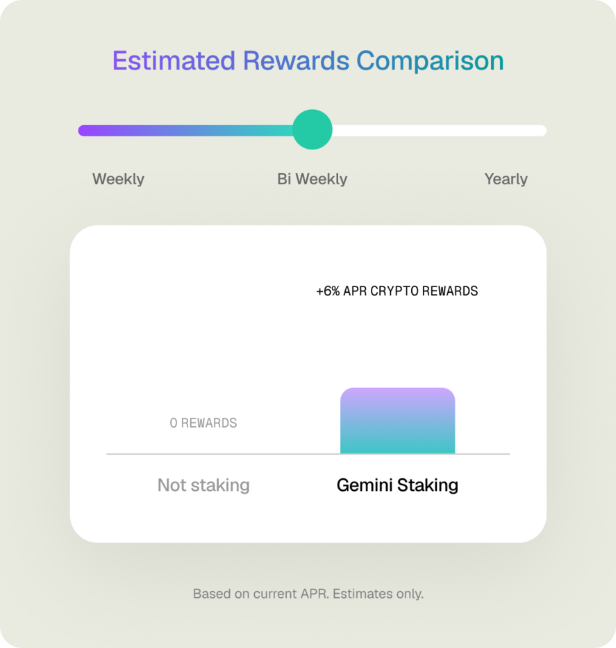616x648 pixels.
Task: Click the purple left end of slider
Action: (x=83, y=131)
